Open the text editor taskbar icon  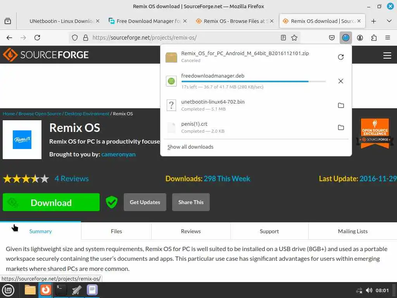pyautogui.click(x=92, y=290)
